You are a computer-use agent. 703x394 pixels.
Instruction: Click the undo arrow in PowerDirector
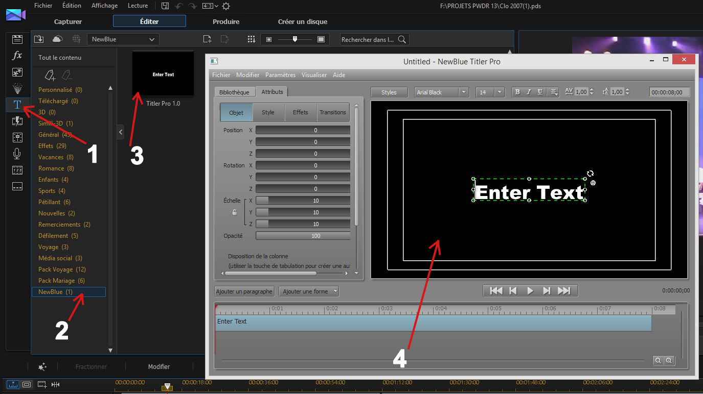178,6
